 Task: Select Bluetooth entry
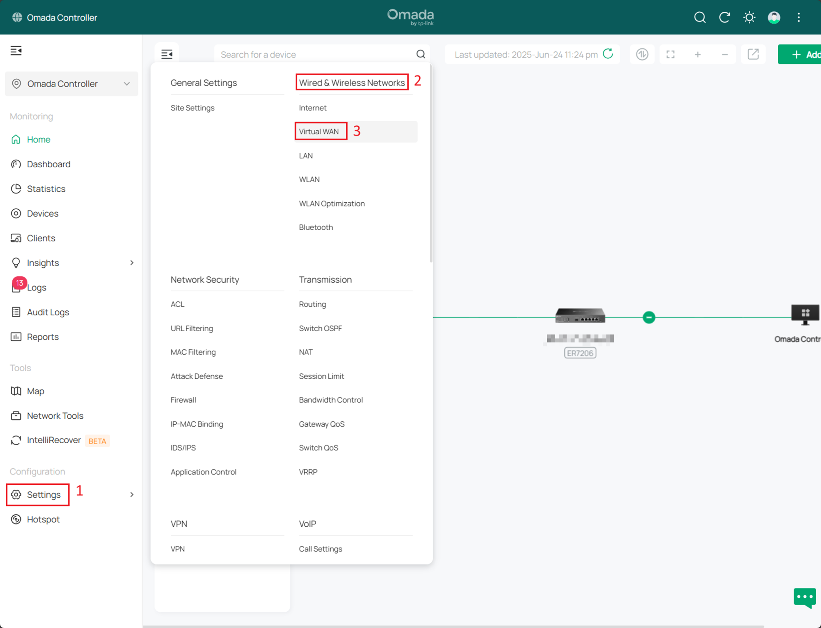(316, 227)
